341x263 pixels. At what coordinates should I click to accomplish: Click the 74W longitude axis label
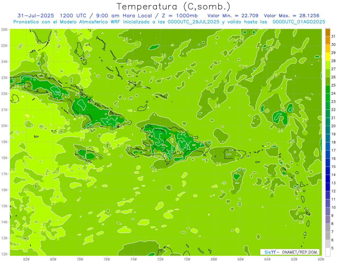pyautogui.click(x=134, y=259)
